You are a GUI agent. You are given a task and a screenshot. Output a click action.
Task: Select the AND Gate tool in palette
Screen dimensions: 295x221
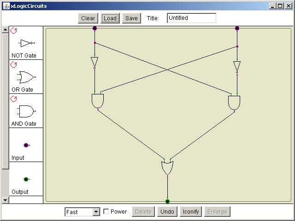(26, 111)
